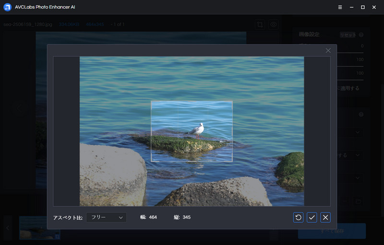Click the sea photo thumbnail in the filmstrip

(x=40, y=228)
